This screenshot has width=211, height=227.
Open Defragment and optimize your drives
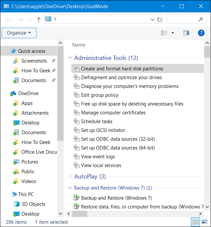point(121,78)
